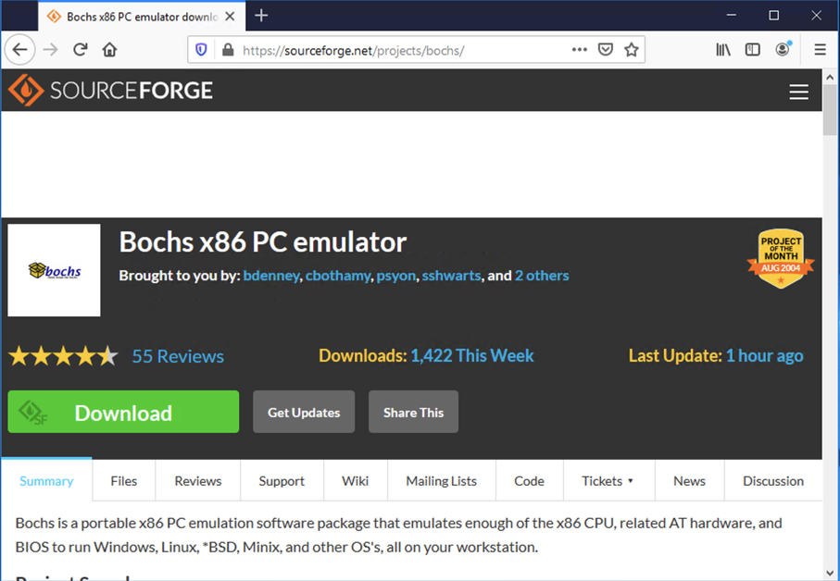This screenshot has width=840, height=581.
Task: Show the 2 others contributors
Action: click(x=542, y=276)
